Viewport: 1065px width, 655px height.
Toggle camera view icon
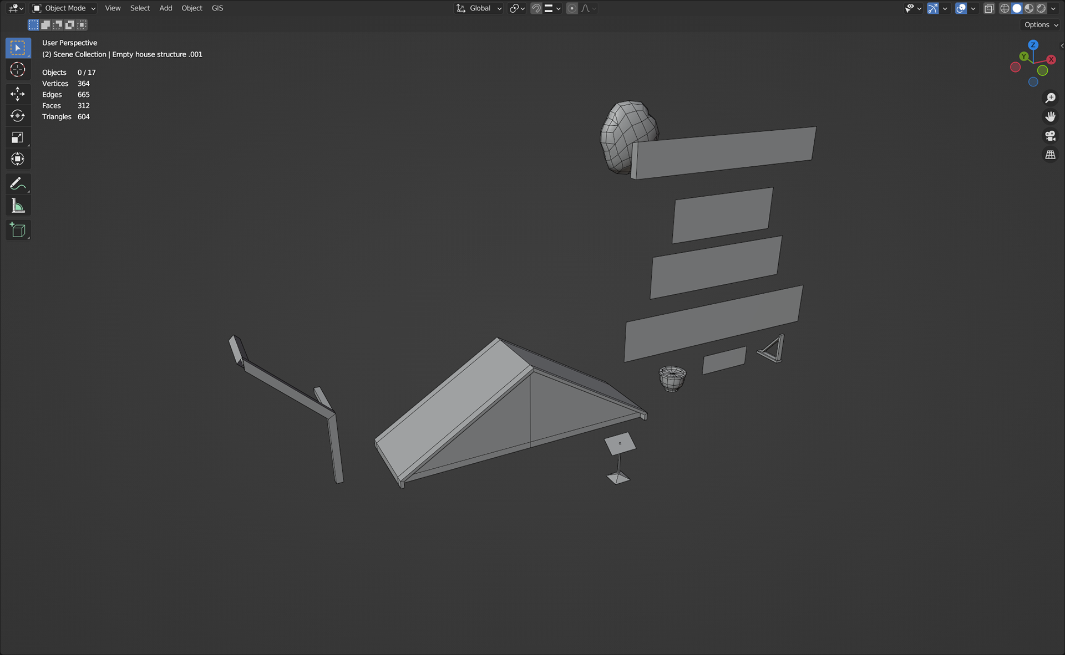1050,136
